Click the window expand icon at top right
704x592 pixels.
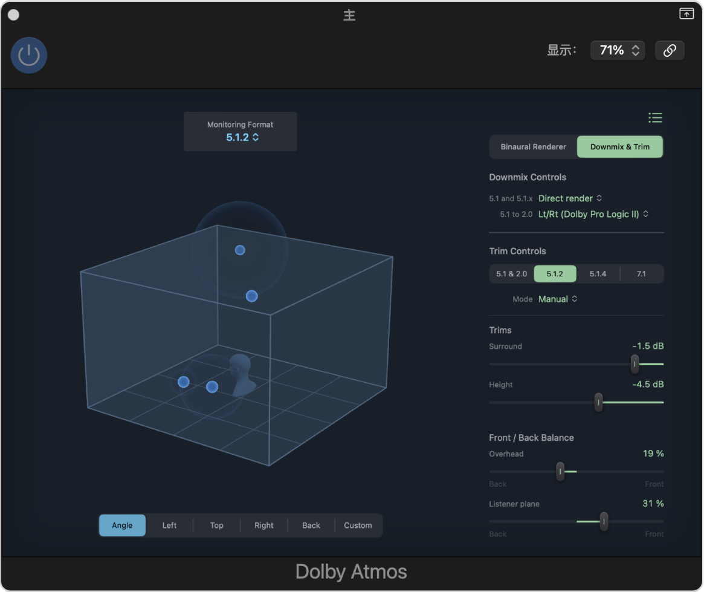[x=686, y=14]
